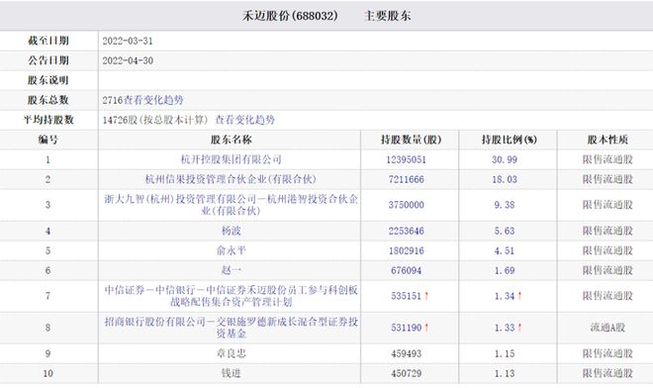The height and width of the screenshot is (388, 653).
Task: Click holding ratio 18.03
Action: point(505,179)
